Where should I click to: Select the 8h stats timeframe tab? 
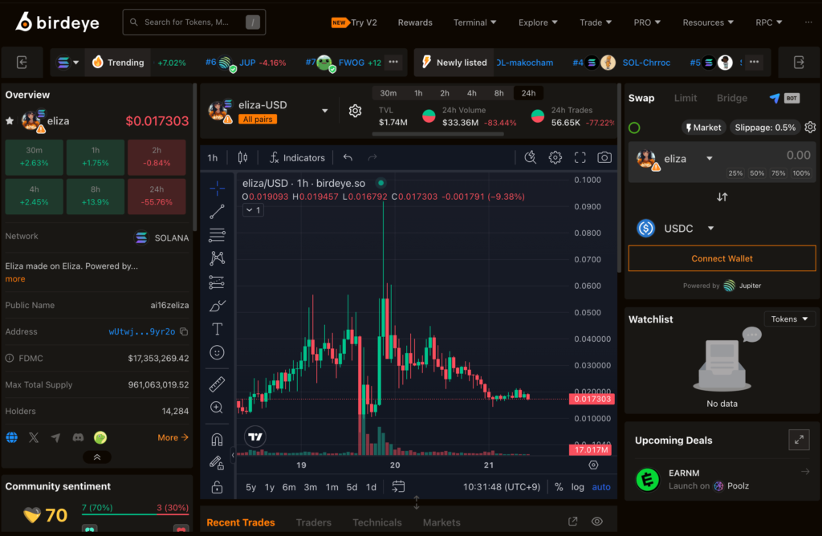tap(498, 93)
